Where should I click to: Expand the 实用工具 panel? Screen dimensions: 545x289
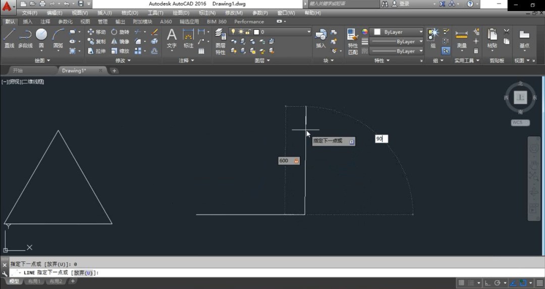[467, 60]
